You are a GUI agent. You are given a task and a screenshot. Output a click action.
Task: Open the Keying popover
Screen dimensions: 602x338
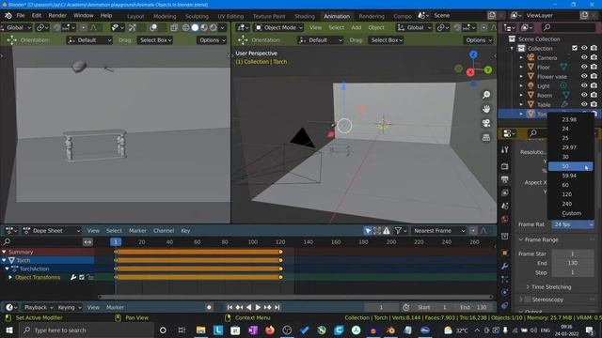(70, 307)
